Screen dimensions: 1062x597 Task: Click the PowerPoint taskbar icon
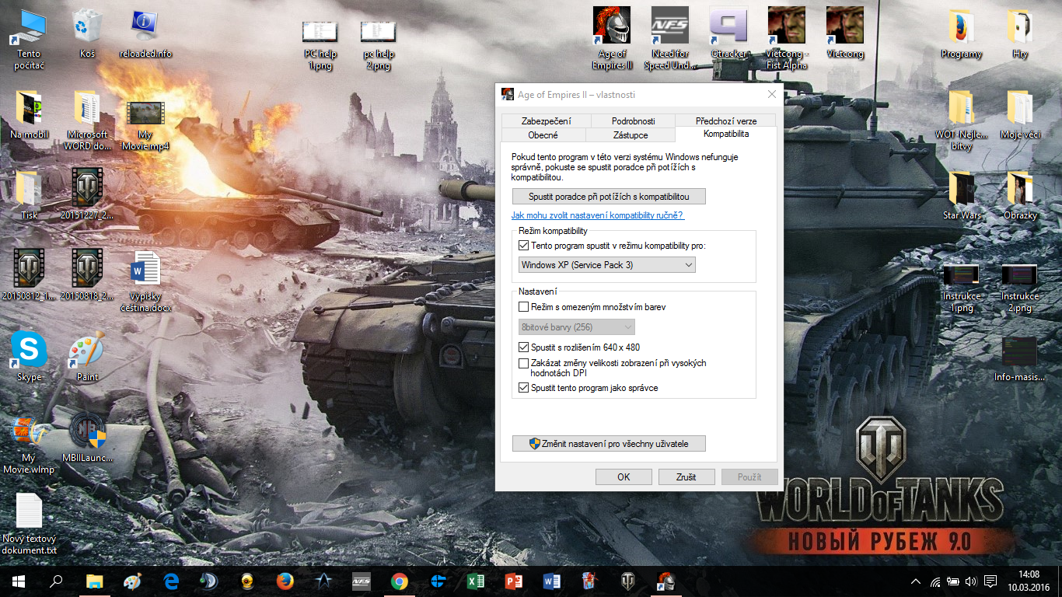pos(513,581)
